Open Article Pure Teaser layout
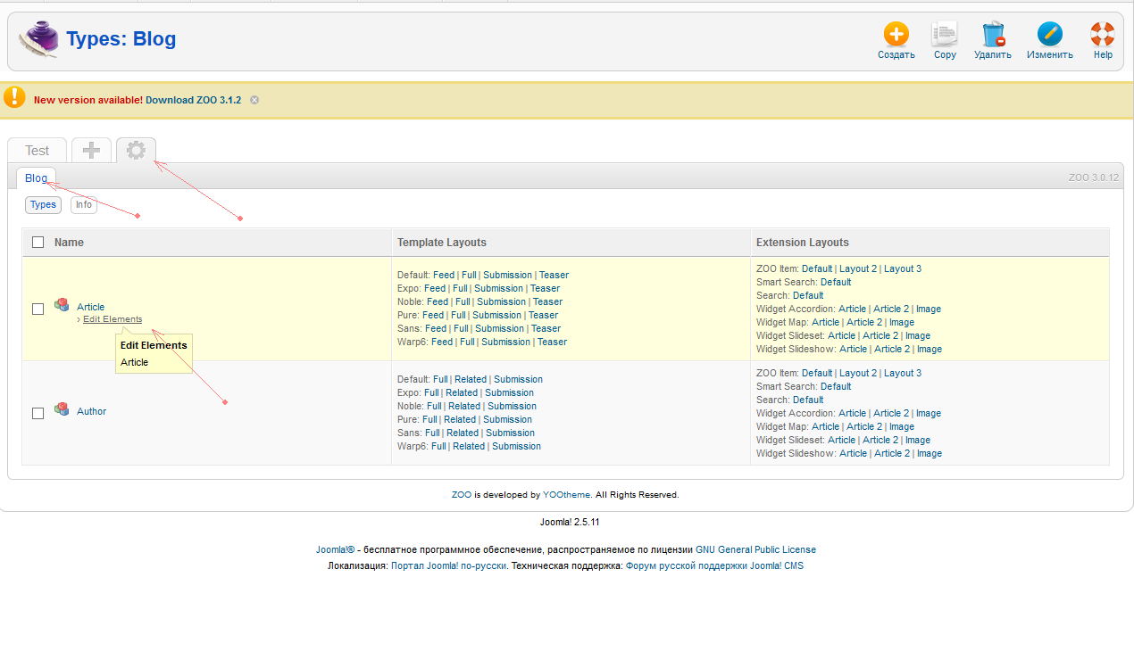Image resolution: width=1134 pixels, height=660 pixels. click(x=543, y=315)
